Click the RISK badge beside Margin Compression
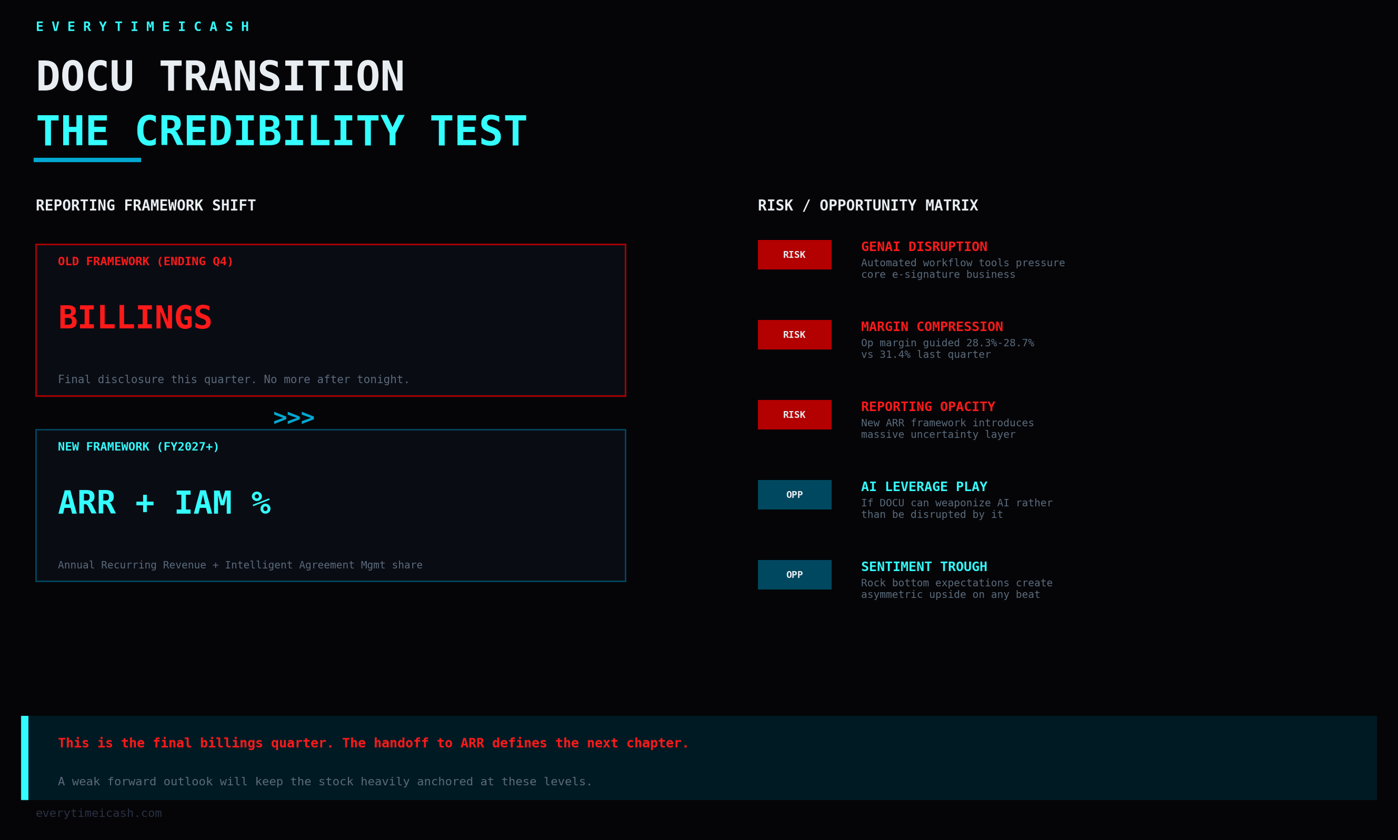 pos(794,334)
